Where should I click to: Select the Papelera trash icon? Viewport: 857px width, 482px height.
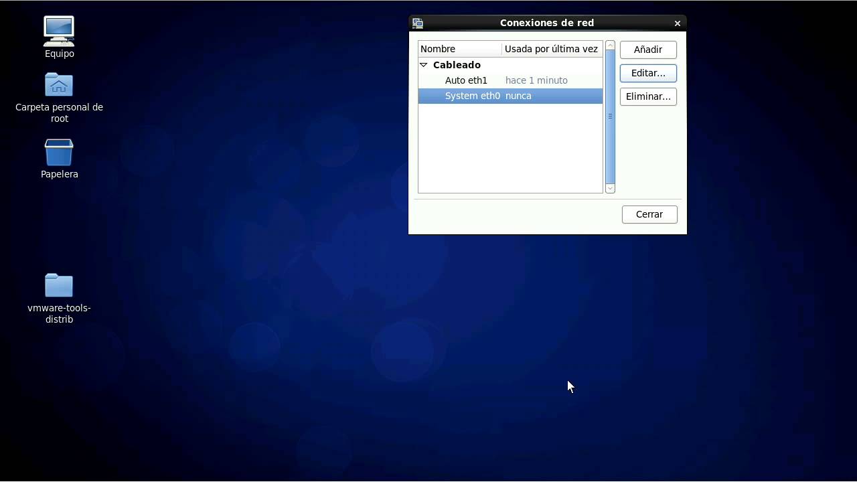click(x=59, y=152)
